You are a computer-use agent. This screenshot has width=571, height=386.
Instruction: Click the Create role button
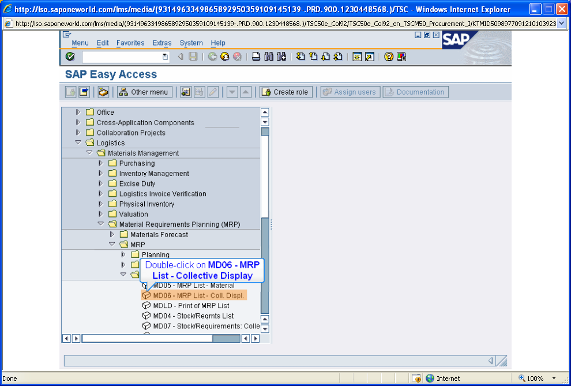coord(286,92)
